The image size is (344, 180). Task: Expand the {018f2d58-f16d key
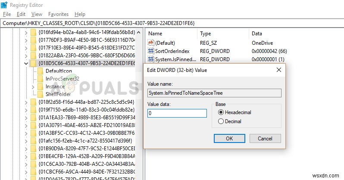tap(26, 102)
